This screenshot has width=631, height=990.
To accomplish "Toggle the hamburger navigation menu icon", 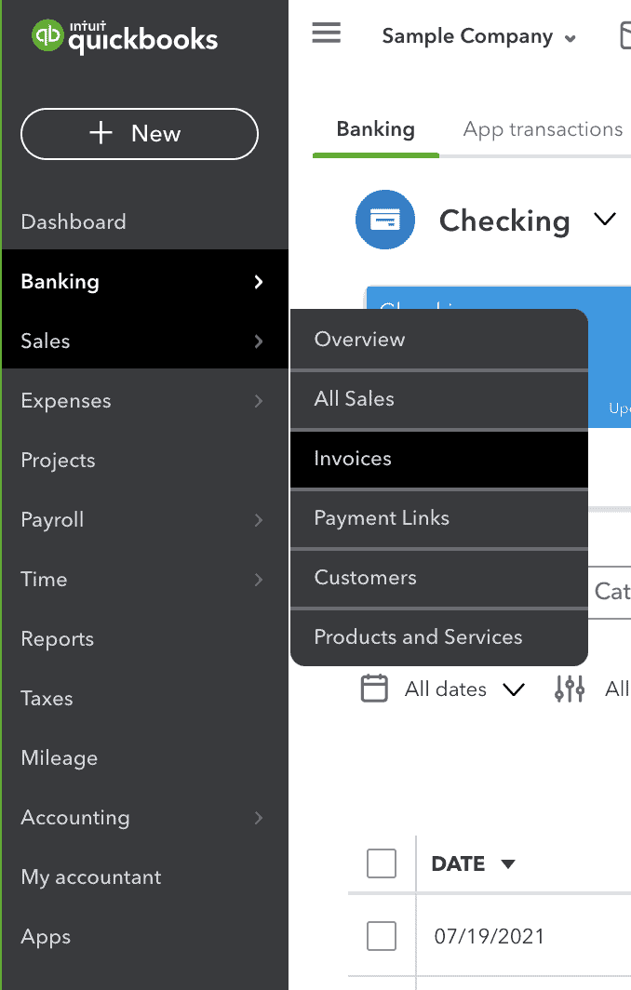I will click(327, 33).
